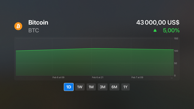Show the 3M time range
The image size is (194, 109).
tap(103, 87)
